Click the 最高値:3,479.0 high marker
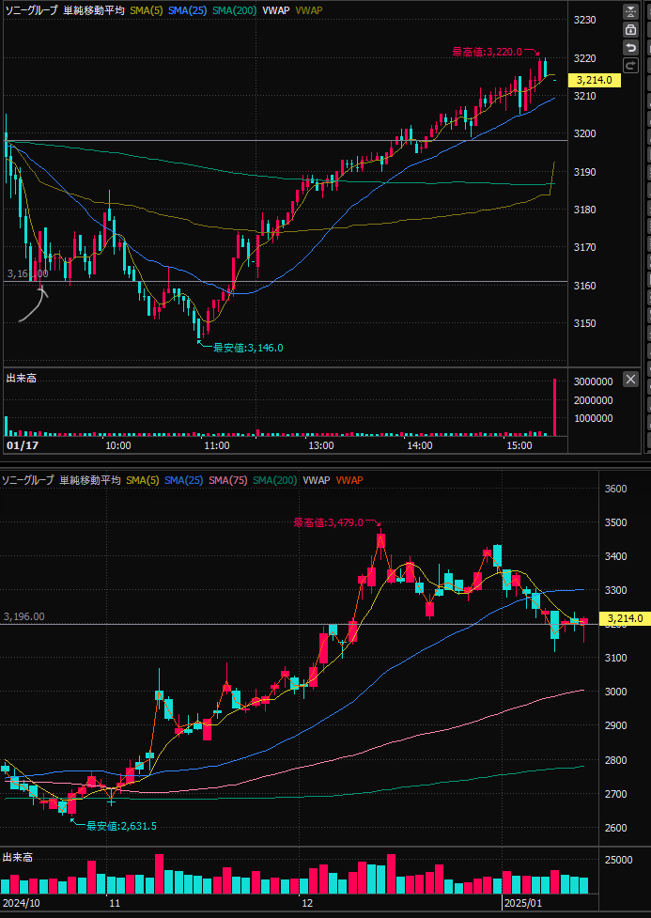Viewport: 651px width, 918px height. [329, 522]
